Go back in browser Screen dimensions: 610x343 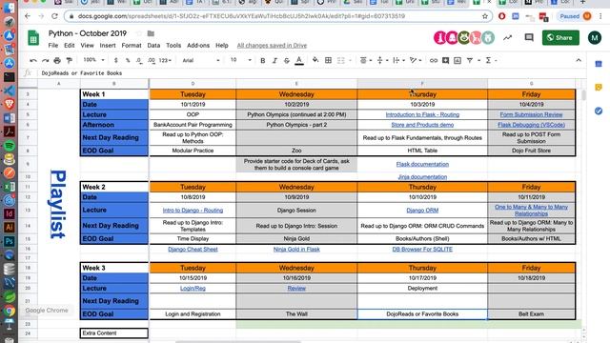coord(28,16)
